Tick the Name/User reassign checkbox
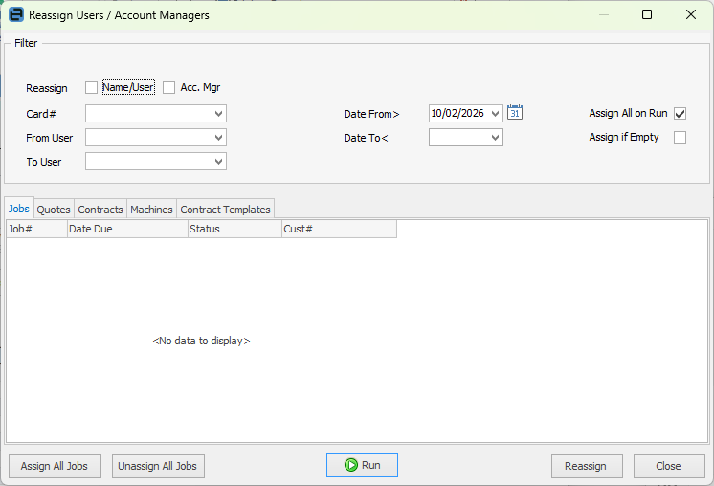Viewport: 714px width, 486px height. (x=92, y=87)
